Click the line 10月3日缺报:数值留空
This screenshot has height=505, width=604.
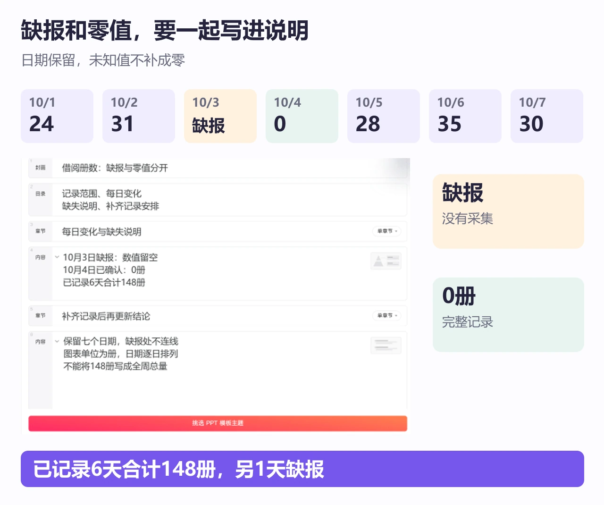click(x=110, y=258)
